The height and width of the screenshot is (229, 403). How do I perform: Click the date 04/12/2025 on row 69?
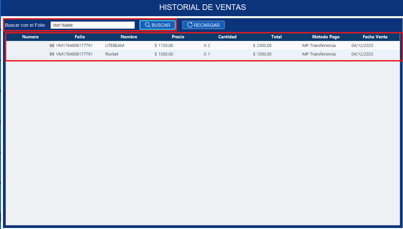362,54
